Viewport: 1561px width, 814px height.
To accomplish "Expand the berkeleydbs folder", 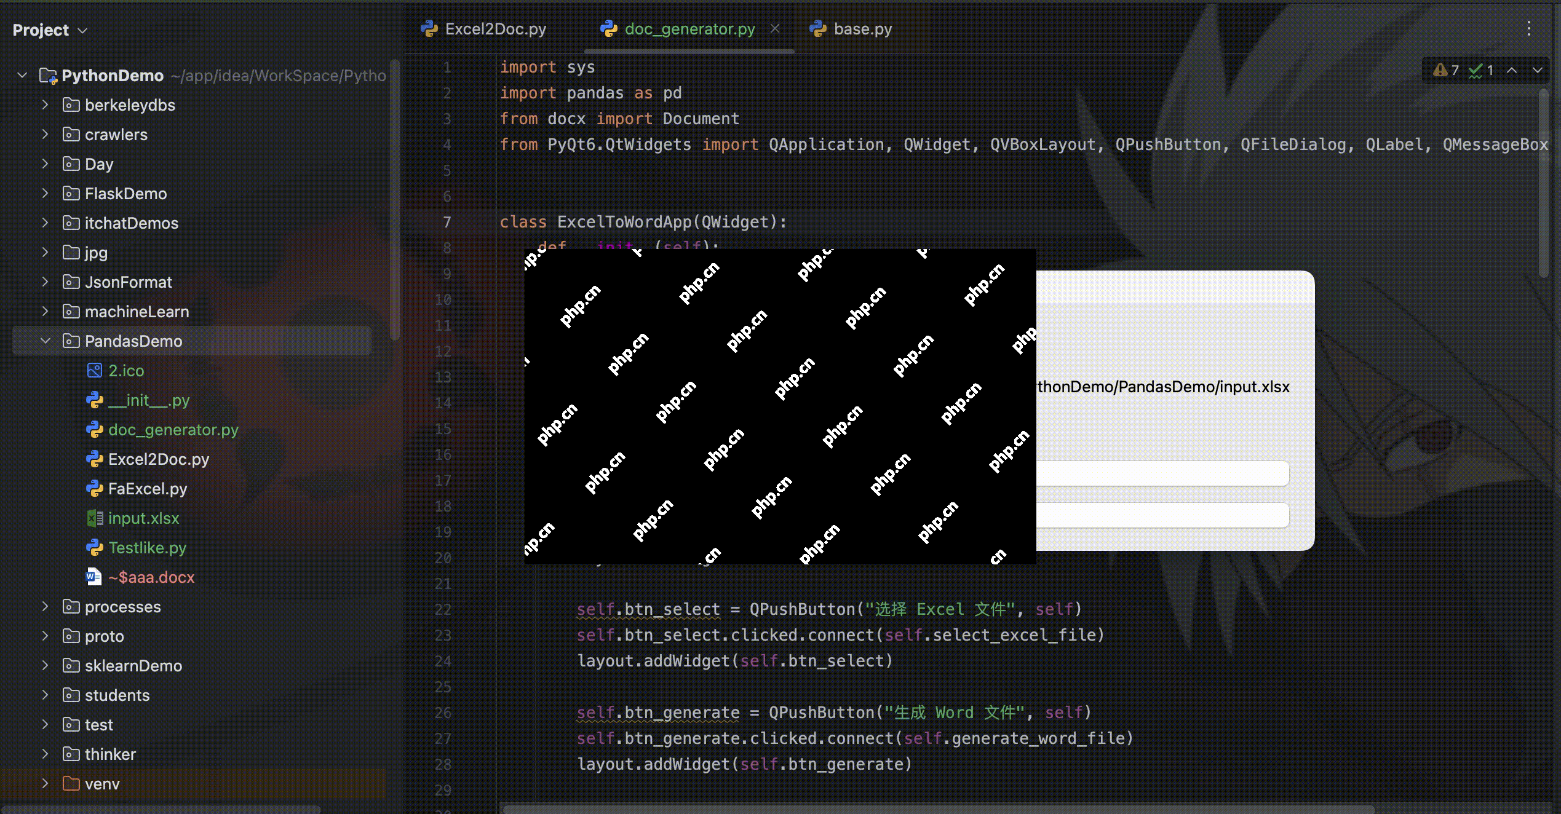I will point(45,105).
